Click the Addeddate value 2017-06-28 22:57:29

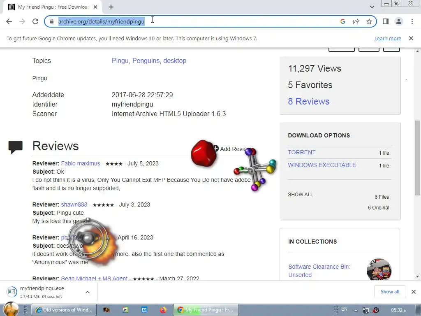click(142, 95)
